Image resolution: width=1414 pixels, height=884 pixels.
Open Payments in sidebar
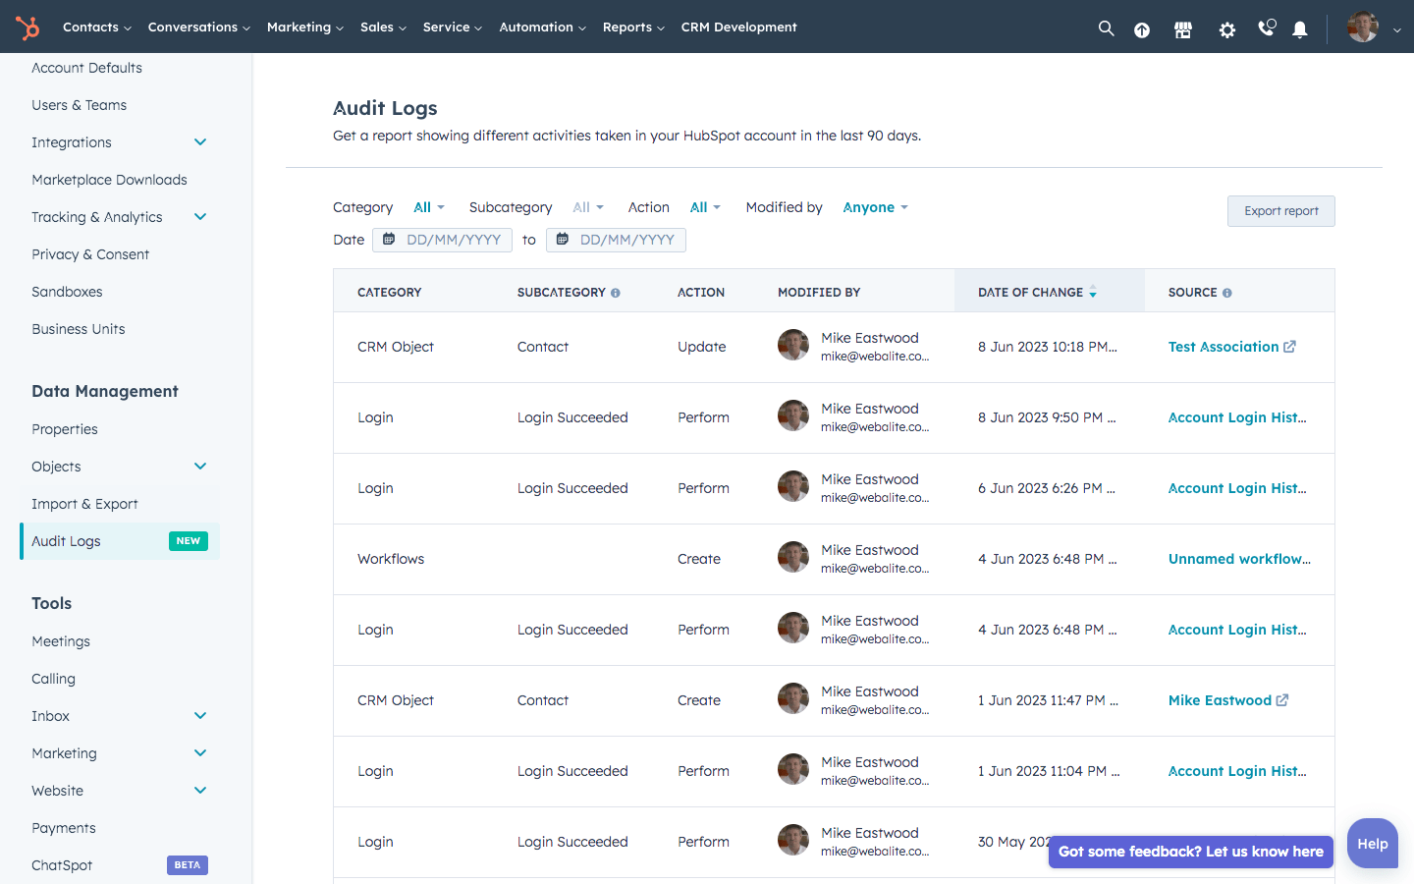[64, 828]
